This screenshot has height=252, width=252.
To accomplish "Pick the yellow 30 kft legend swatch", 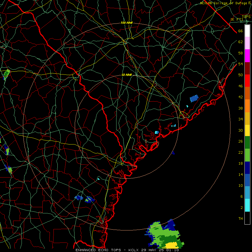I will click(247, 130).
